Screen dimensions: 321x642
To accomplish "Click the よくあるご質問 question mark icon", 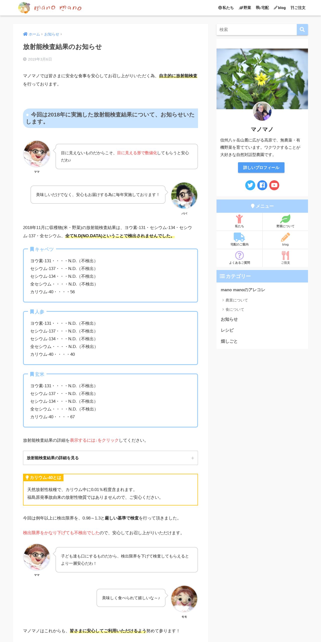I will pyautogui.click(x=239, y=255).
